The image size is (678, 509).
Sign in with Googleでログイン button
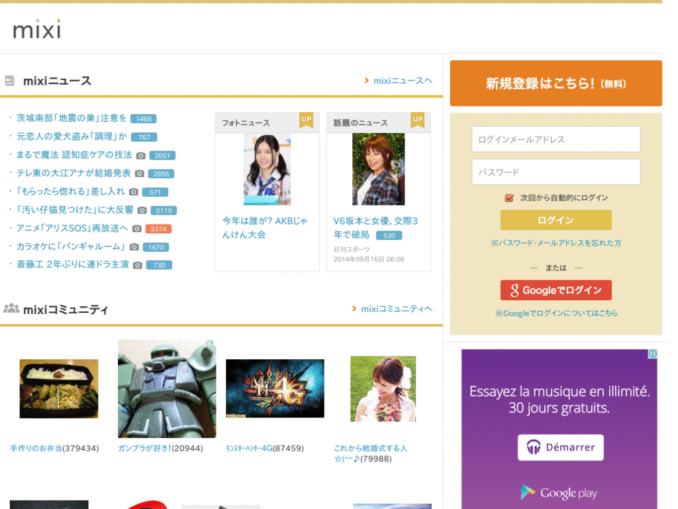[556, 290]
